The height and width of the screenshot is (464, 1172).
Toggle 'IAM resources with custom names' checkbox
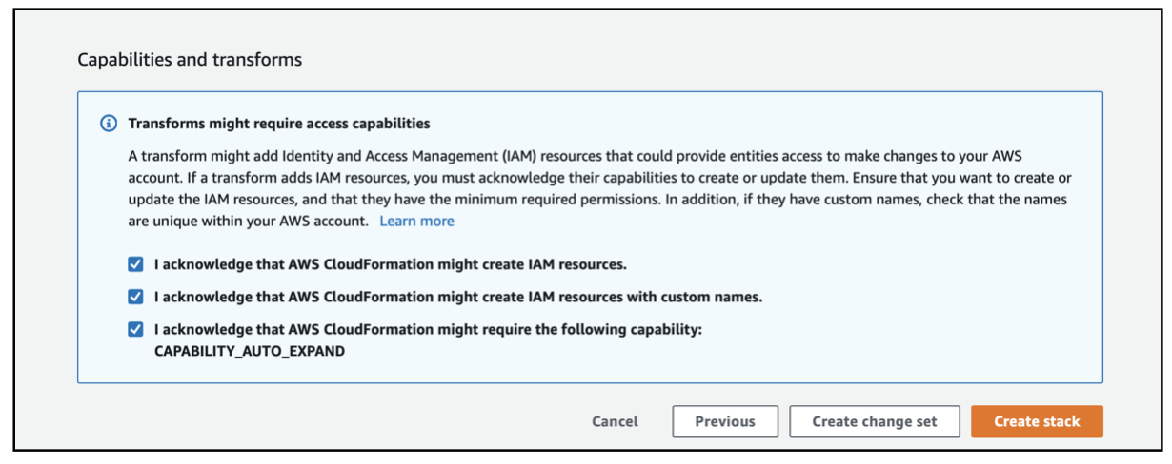(x=135, y=296)
